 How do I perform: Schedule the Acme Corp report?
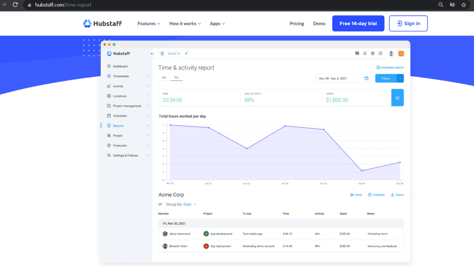(x=376, y=195)
